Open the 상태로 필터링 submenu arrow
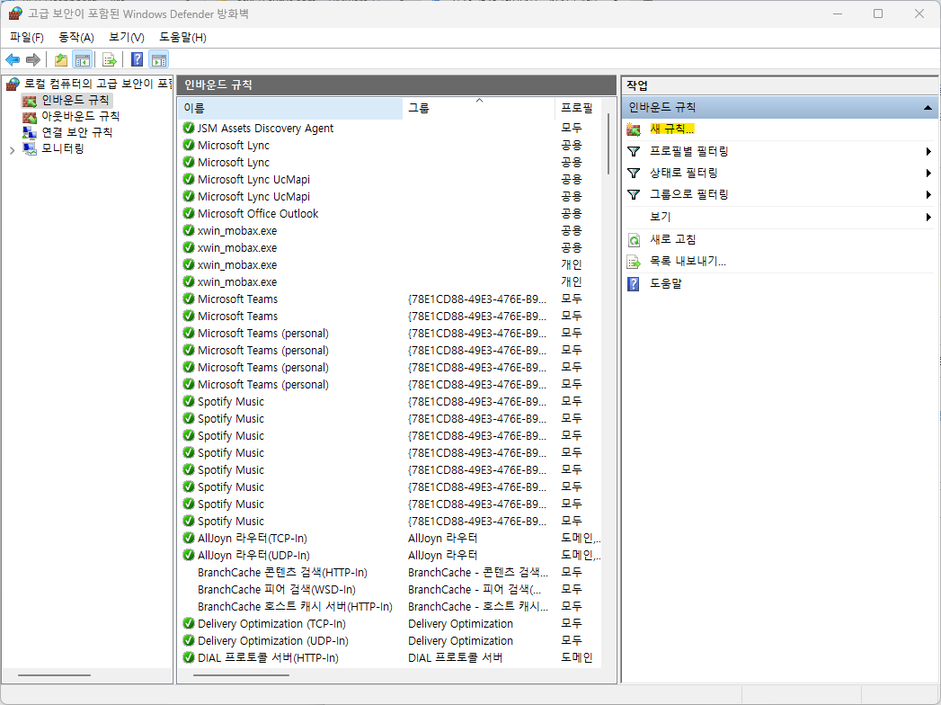The width and height of the screenshot is (941, 705). [x=928, y=173]
